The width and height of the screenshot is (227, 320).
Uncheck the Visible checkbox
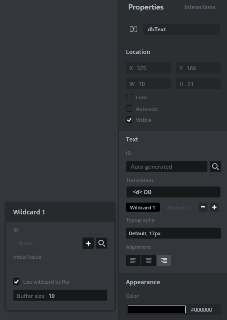(129, 120)
